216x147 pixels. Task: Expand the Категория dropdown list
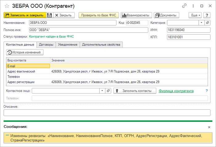[x=201, y=23]
